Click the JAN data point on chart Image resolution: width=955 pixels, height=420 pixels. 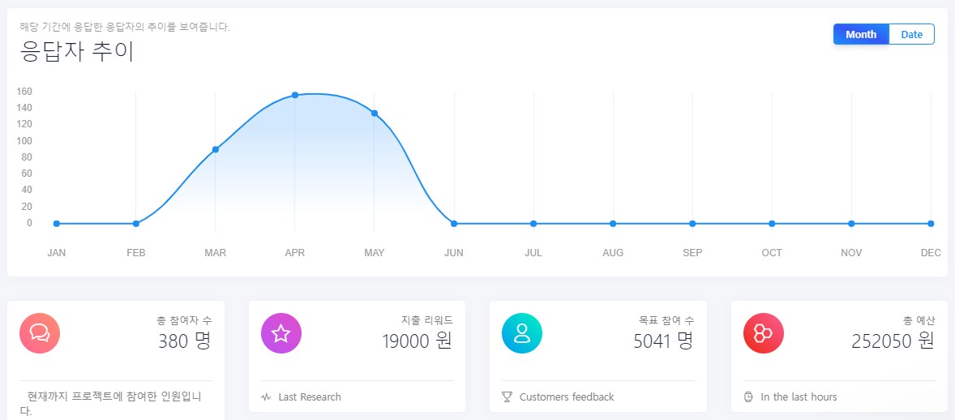coord(57,224)
